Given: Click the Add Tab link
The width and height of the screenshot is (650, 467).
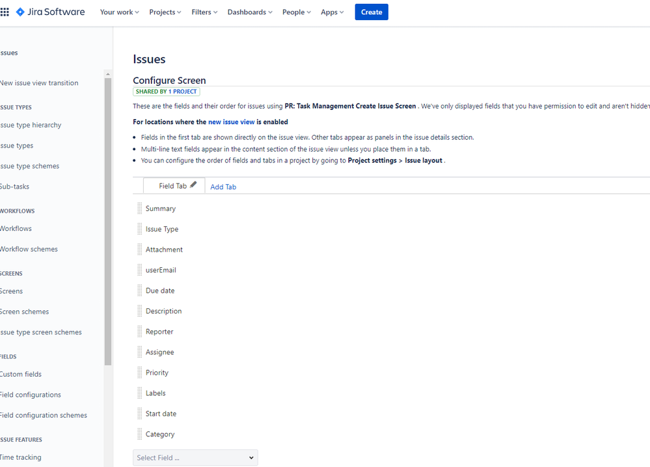Looking at the screenshot, I should (x=223, y=187).
